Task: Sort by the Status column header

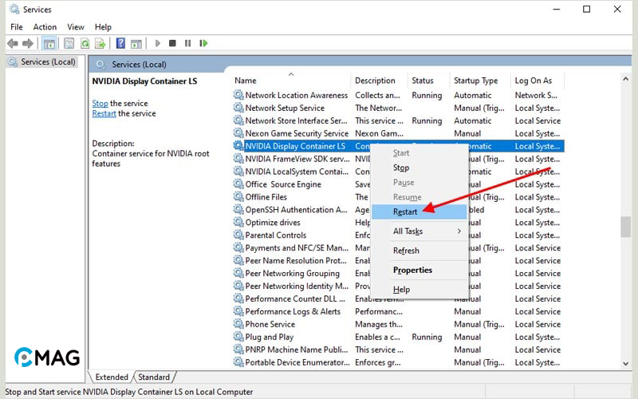Action: pos(428,81)
